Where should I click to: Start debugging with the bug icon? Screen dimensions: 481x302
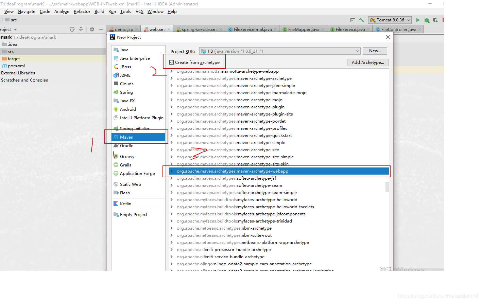(x=427, y=20)
